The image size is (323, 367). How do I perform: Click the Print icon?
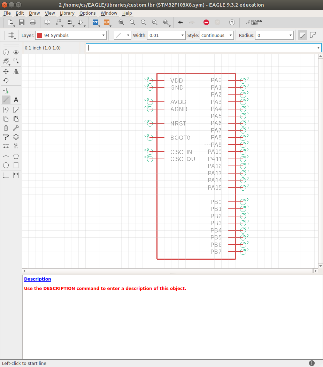tap(33, 22)
